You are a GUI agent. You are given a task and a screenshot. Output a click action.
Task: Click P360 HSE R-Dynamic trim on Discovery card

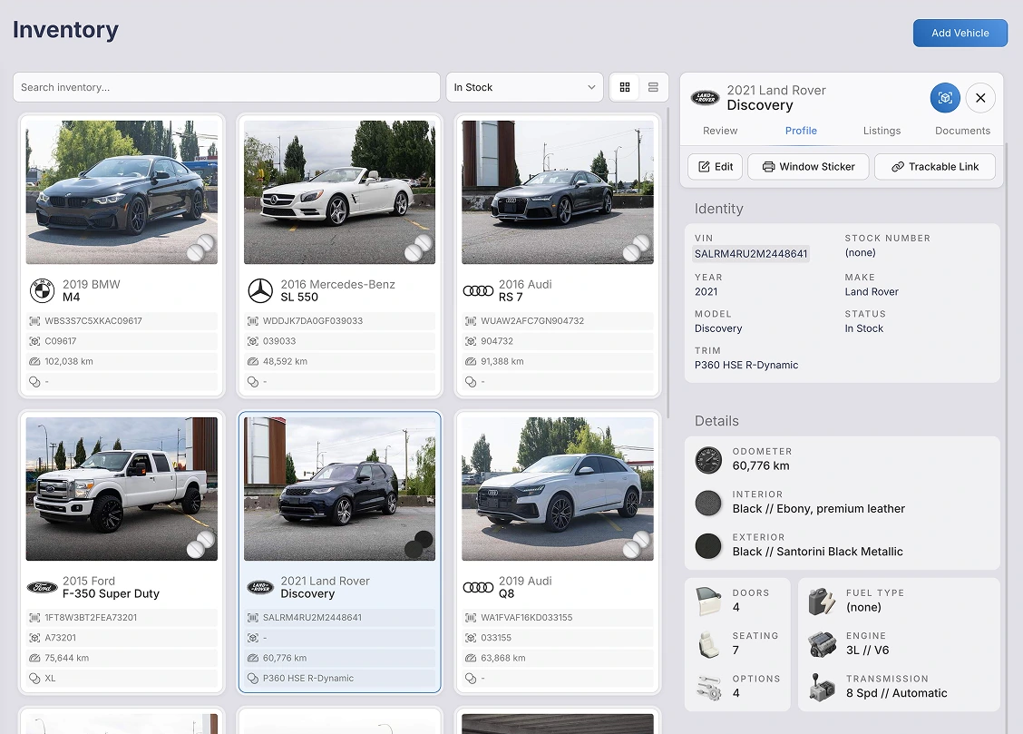(308, 679)
